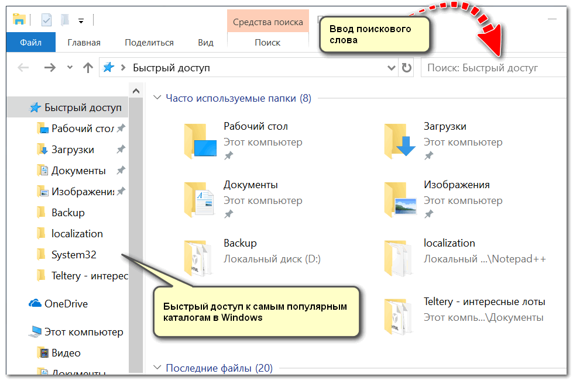Click the Рабочий стол label in main pane

click(256, 126)
